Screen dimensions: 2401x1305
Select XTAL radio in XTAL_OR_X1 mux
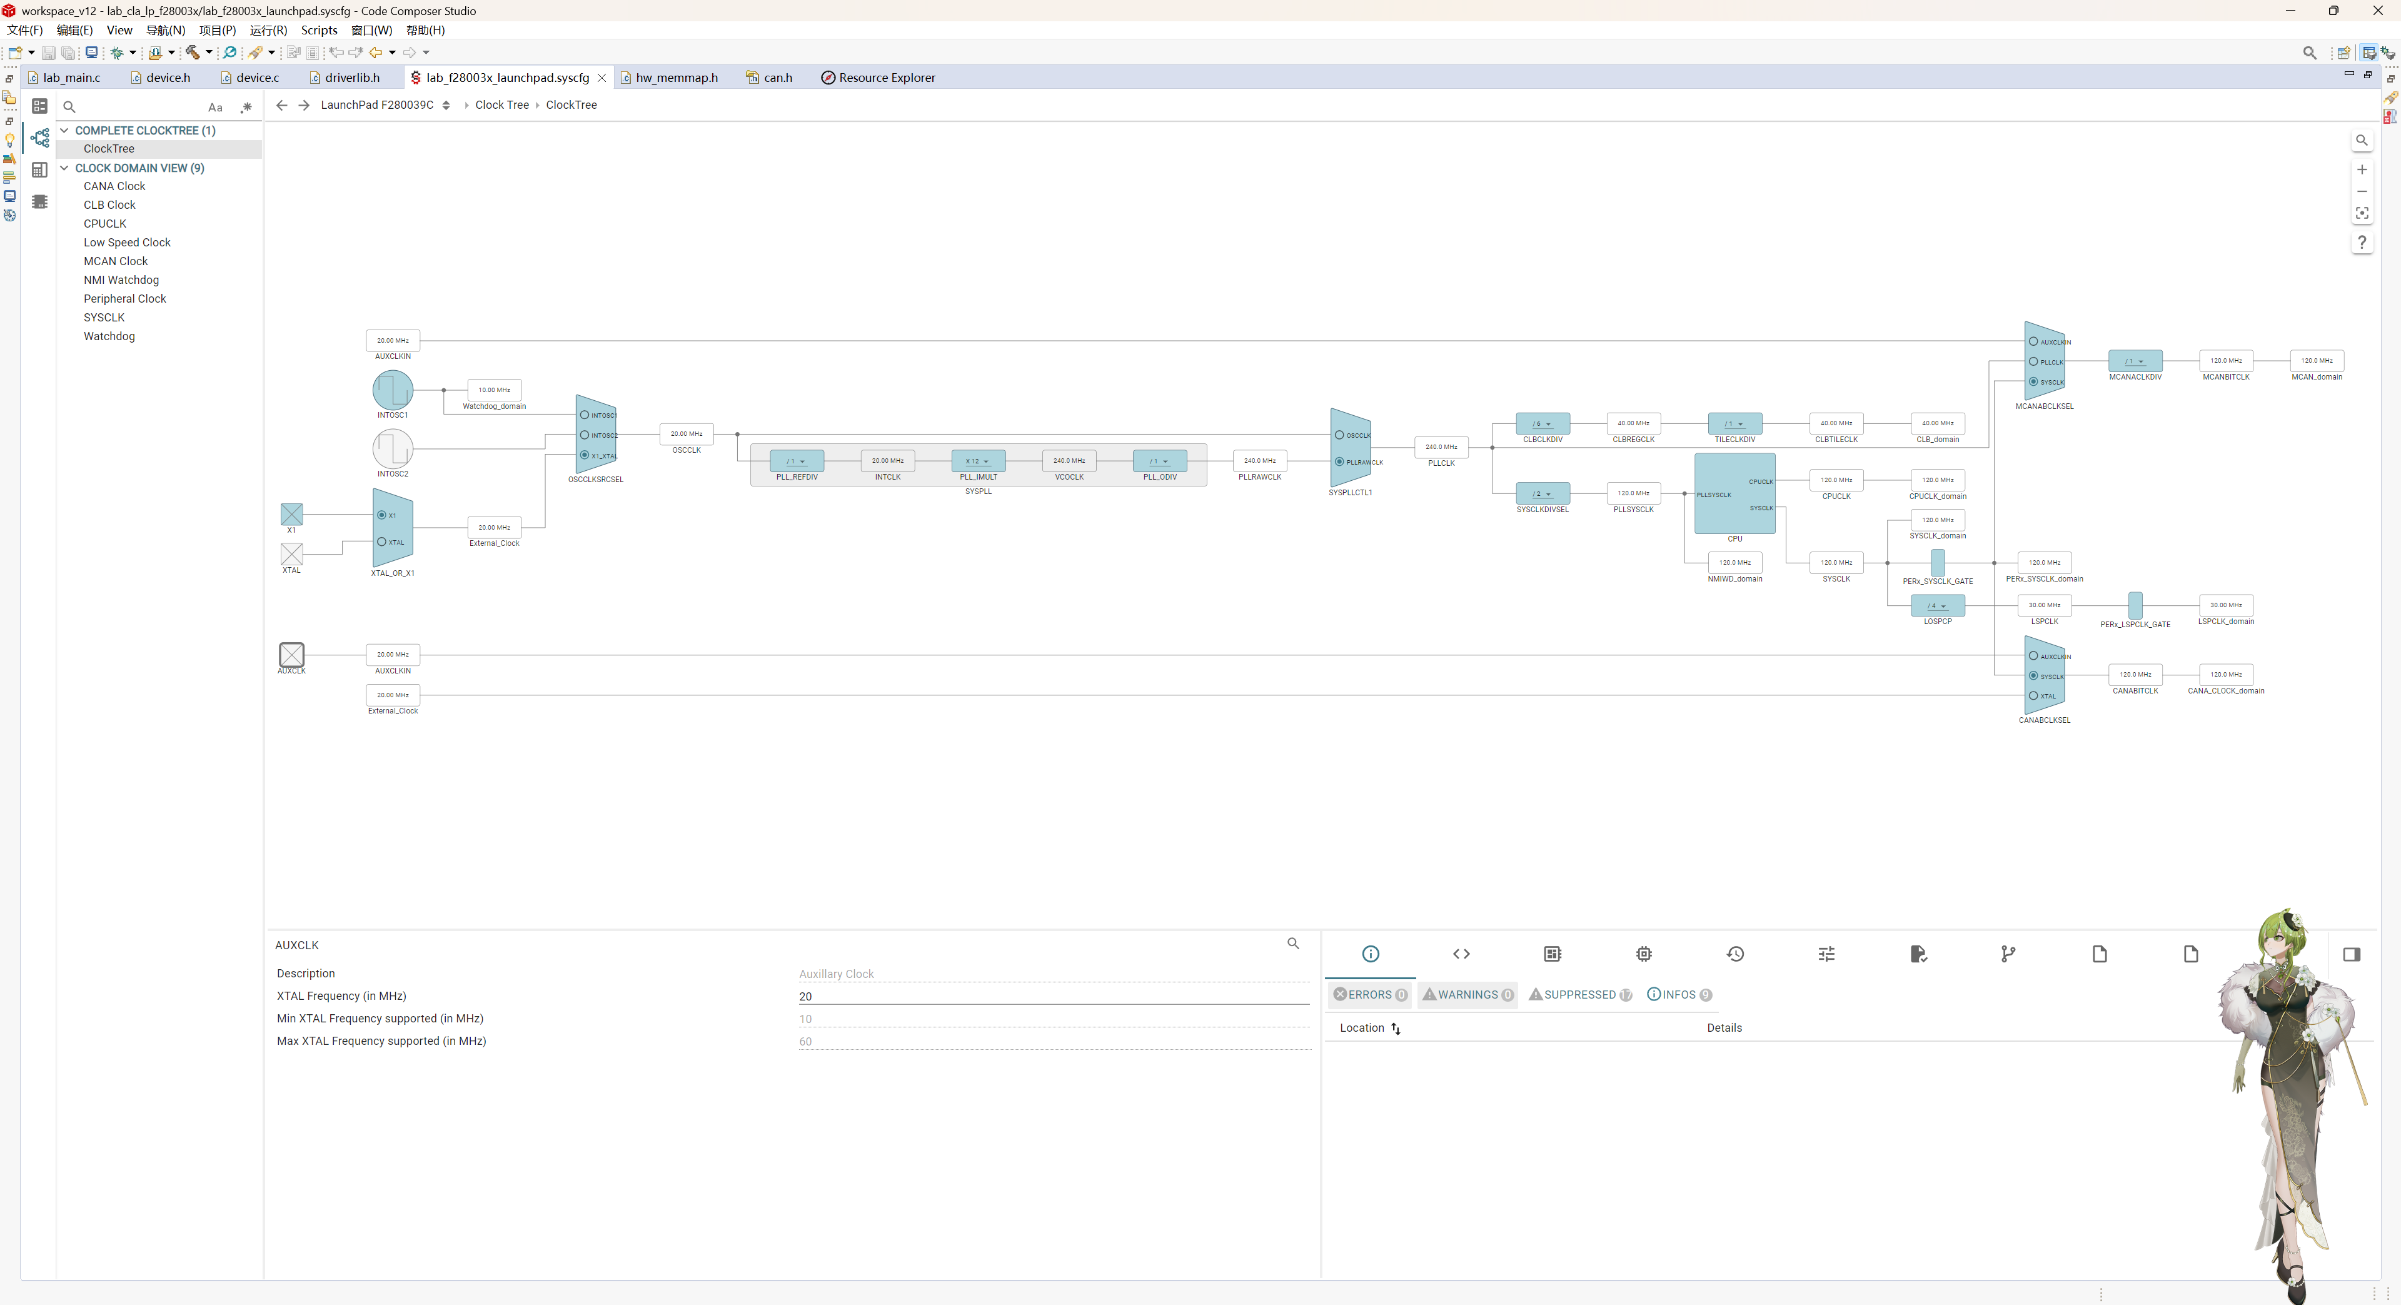[382, 542]
